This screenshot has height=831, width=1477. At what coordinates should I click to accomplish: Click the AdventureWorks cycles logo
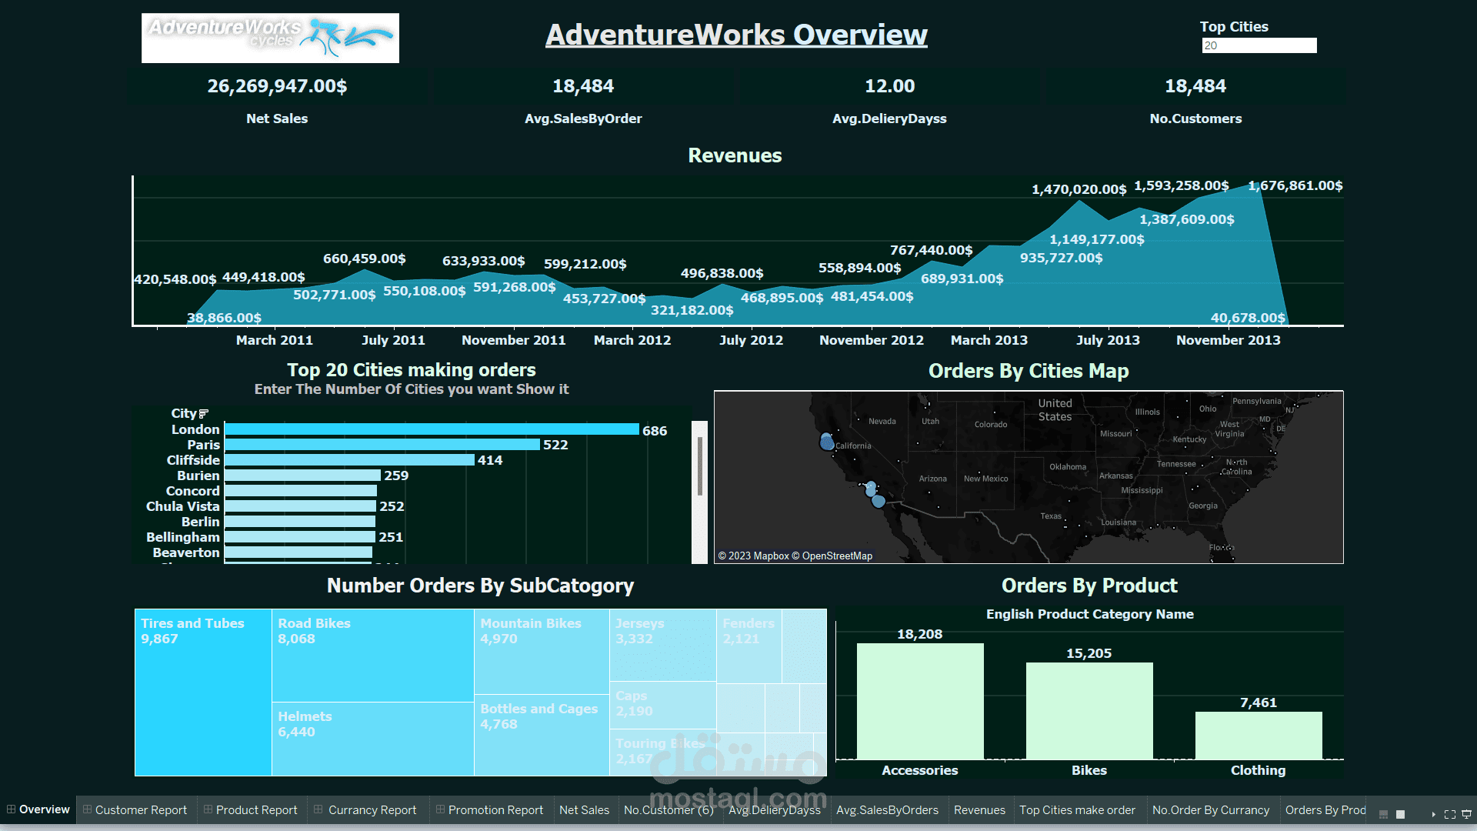tap(270, 38)
